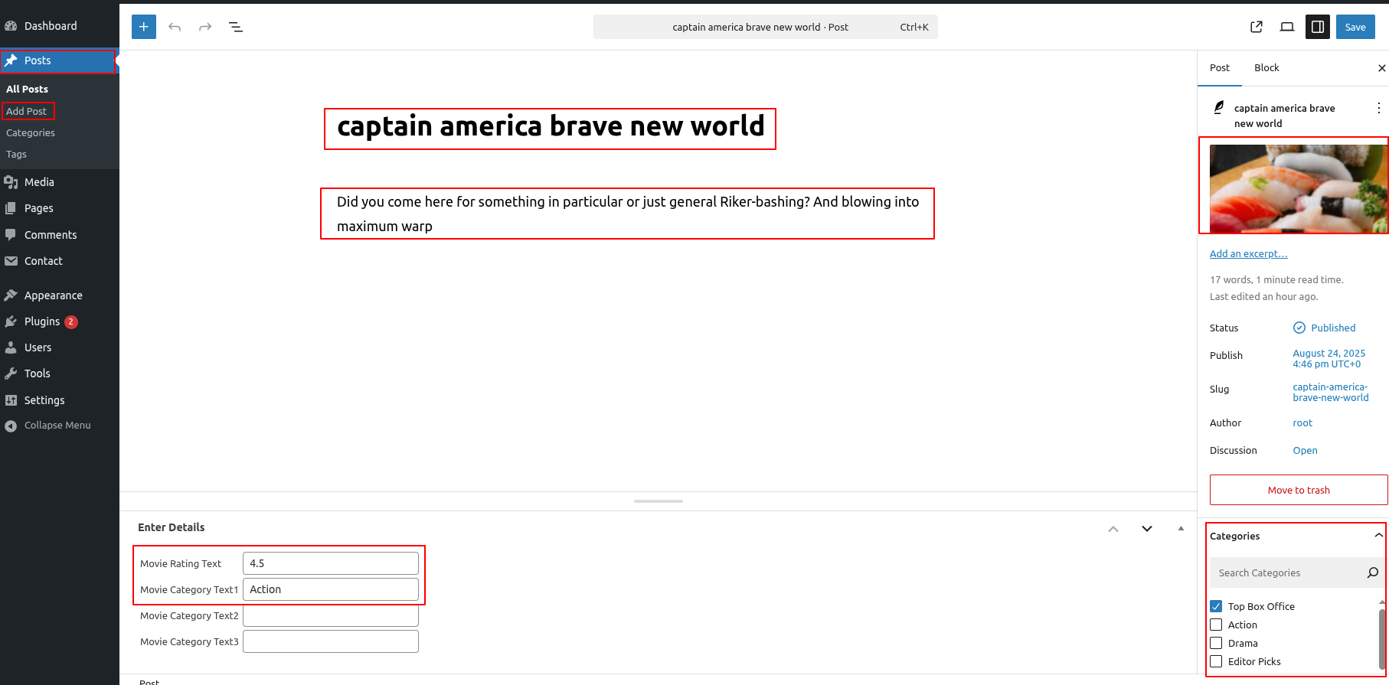
Task: Open the post actions three-dot menu
Action: coord(1378,108)
